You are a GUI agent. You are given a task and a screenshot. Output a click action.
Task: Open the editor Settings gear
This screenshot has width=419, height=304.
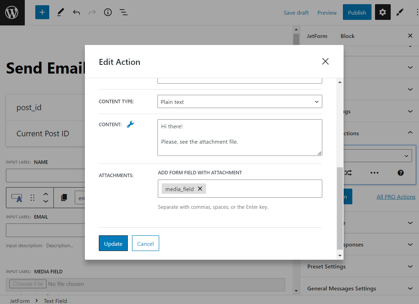383,12
